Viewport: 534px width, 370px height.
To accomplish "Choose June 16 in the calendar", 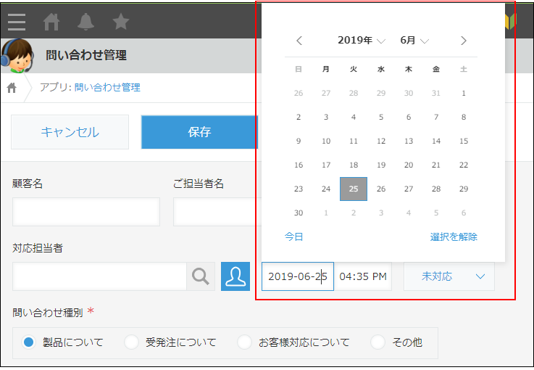I will point(299,165).
